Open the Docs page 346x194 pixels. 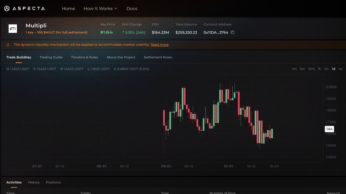tap(132, 9)
